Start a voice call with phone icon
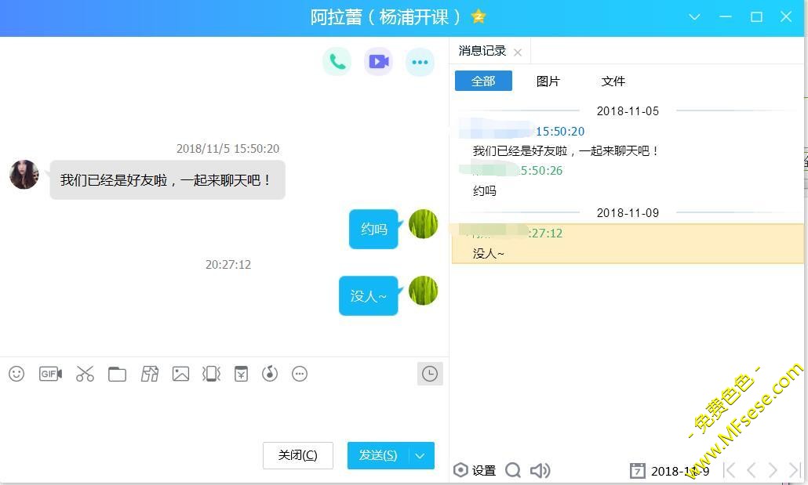 (x=337, y=62)
